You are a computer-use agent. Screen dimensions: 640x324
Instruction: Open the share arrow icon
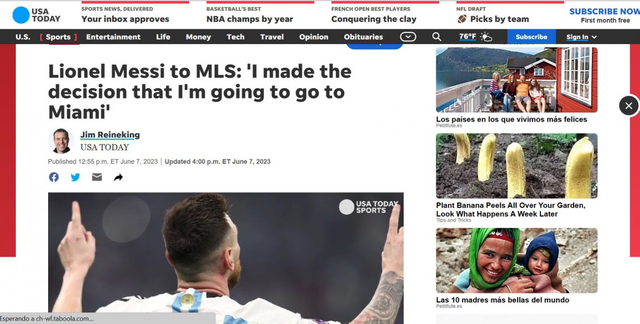coord(118,178)
